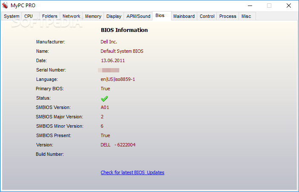The image size is (299, 192).
Task: Click the SMBIOS Major Version: label
Action: pyautogui.click(x=59, y=117)
